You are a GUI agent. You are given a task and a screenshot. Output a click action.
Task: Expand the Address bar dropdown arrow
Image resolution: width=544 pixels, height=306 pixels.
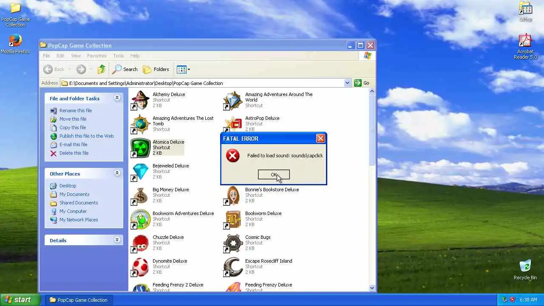(x=347, y=83)
